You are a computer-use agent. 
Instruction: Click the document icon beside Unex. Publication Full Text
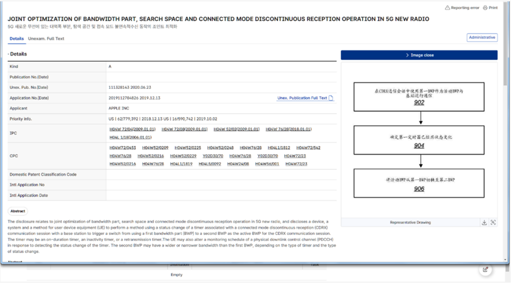[331, 98]
